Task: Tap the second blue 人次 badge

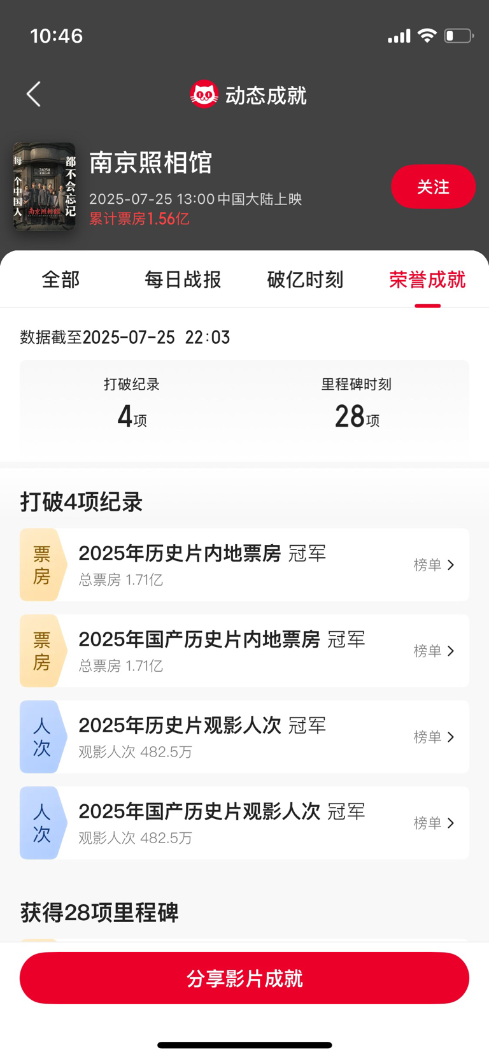Action: pyautogui.click(x=43, y=823)
